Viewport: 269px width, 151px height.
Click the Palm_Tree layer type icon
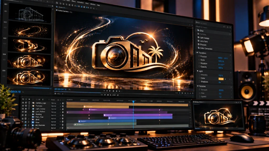point(33,117)
